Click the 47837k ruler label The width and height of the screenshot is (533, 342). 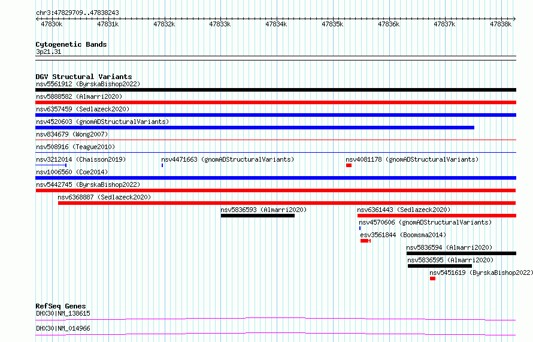[x=444, y=24]
